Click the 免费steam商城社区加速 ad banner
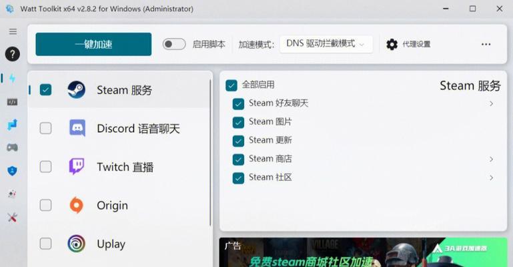Image resolution: width=513 pixels, height=267 pixels. (363, 252)
